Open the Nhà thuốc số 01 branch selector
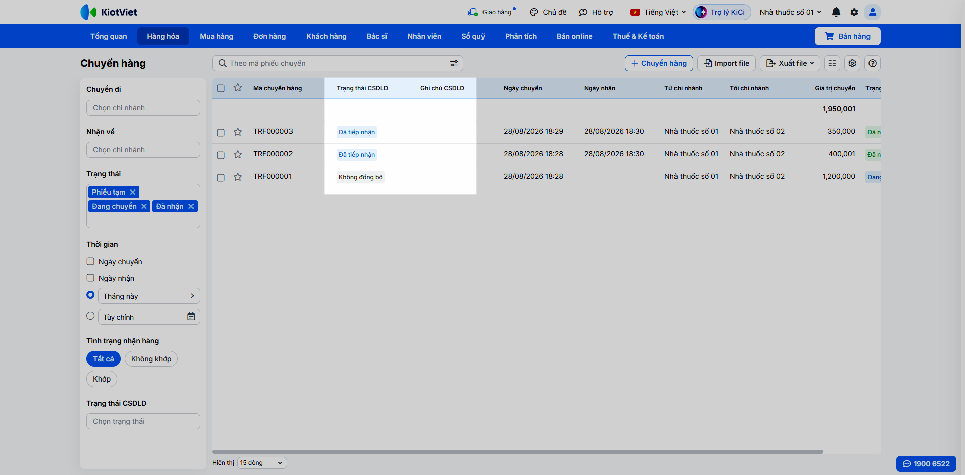 (790, 12)
